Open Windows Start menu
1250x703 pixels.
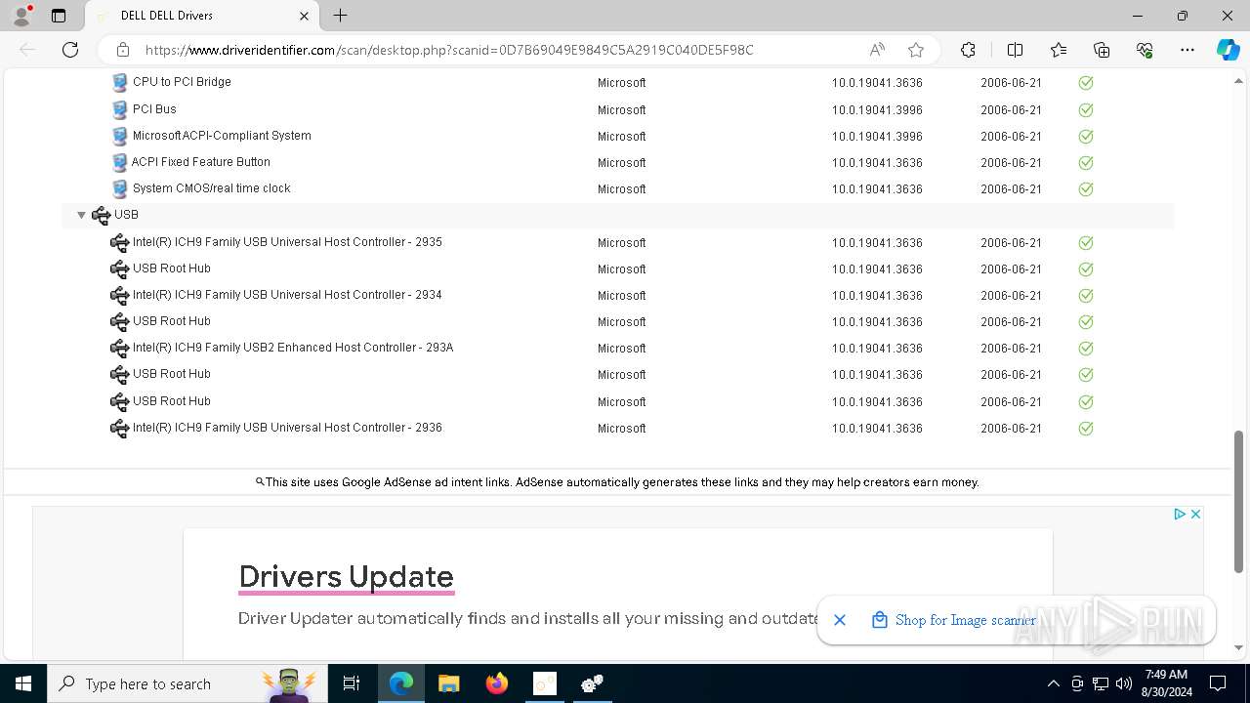click(x=23, y=683)
